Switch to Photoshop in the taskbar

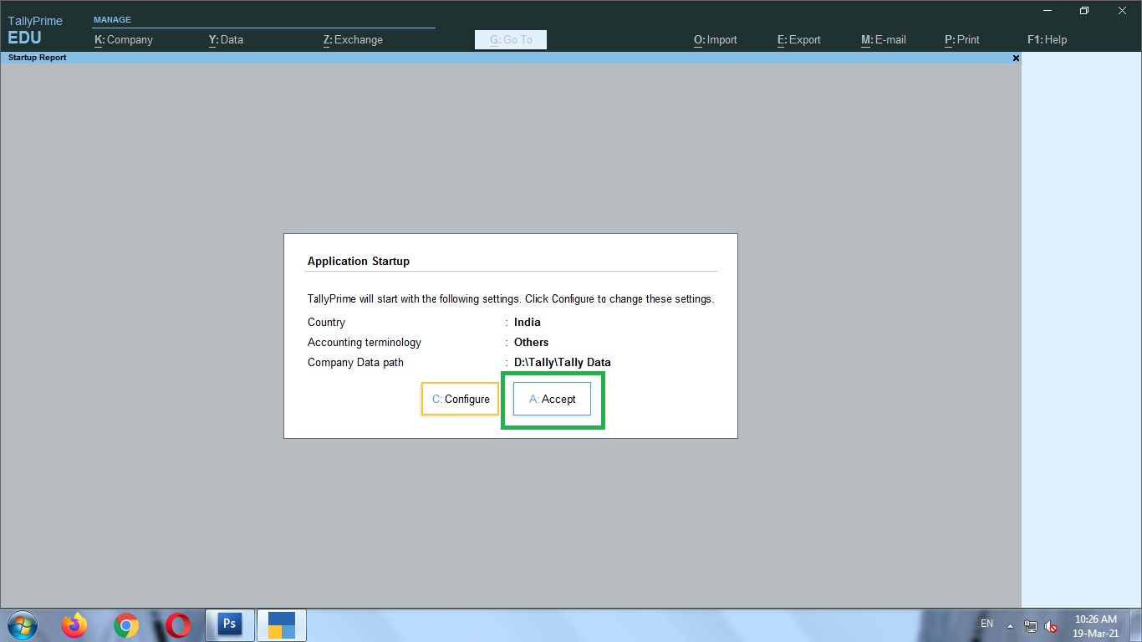coord(229,625)
